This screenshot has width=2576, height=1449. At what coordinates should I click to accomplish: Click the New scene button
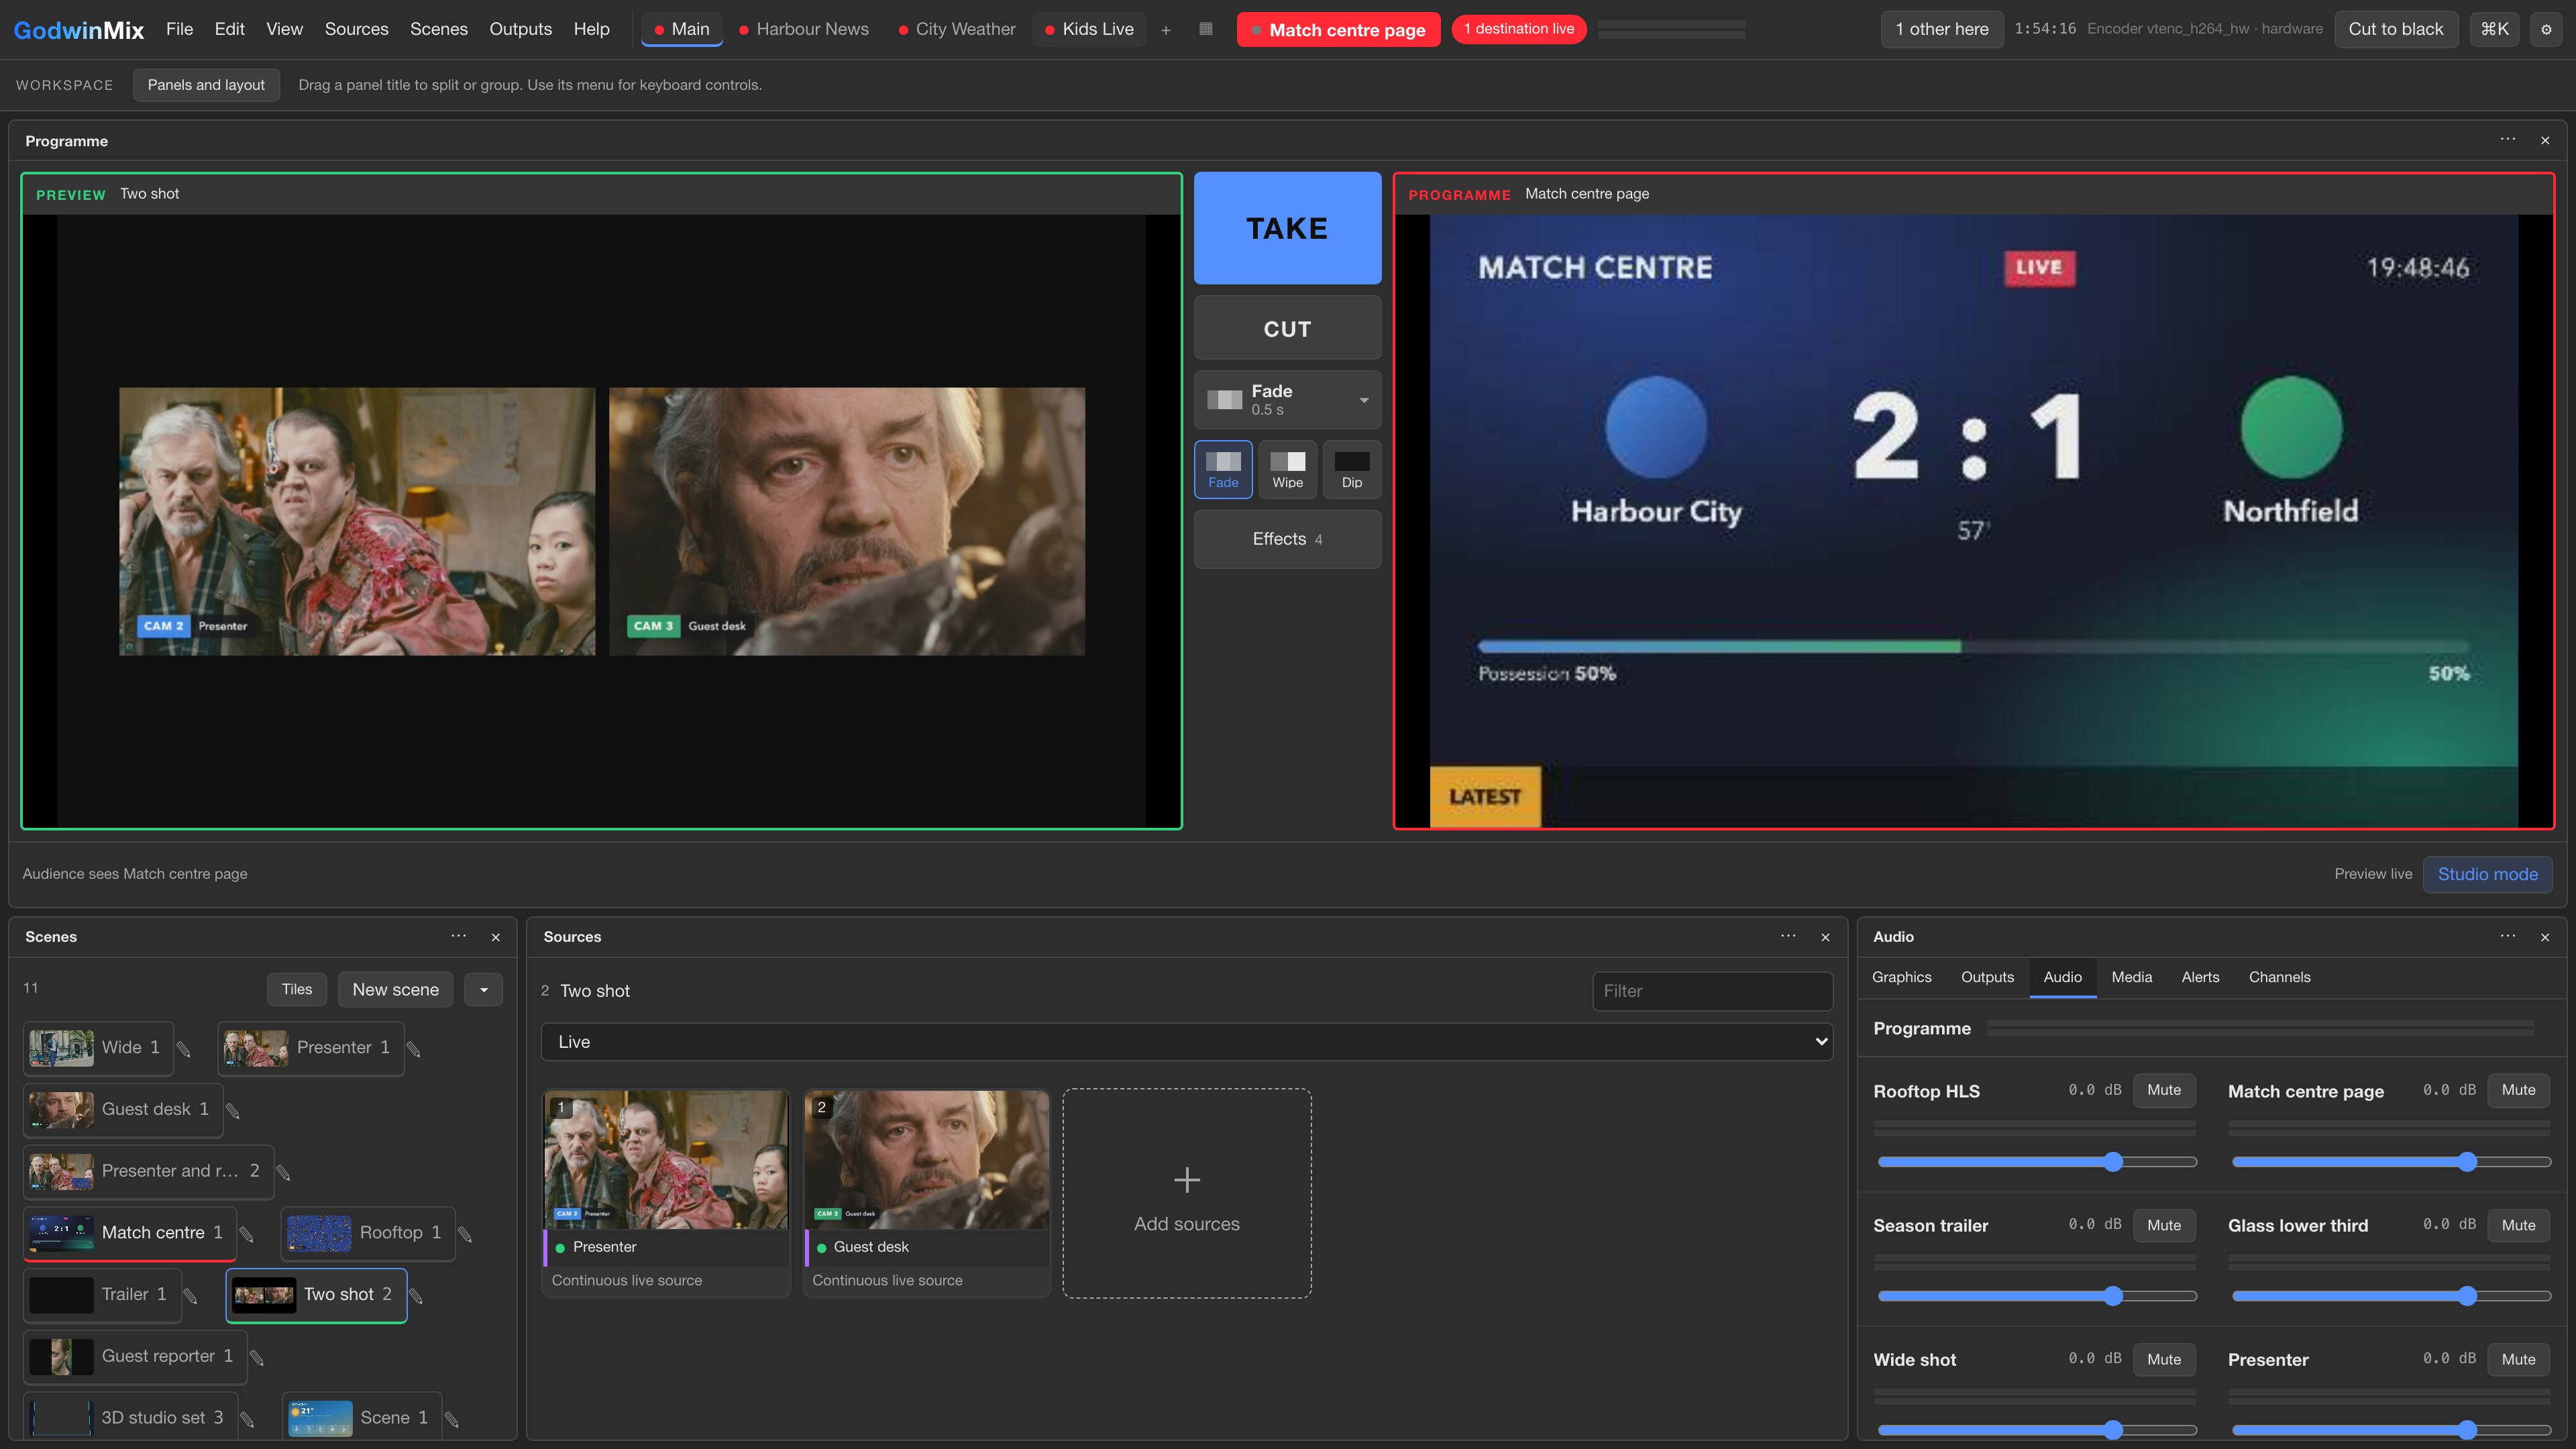point(395,989)
